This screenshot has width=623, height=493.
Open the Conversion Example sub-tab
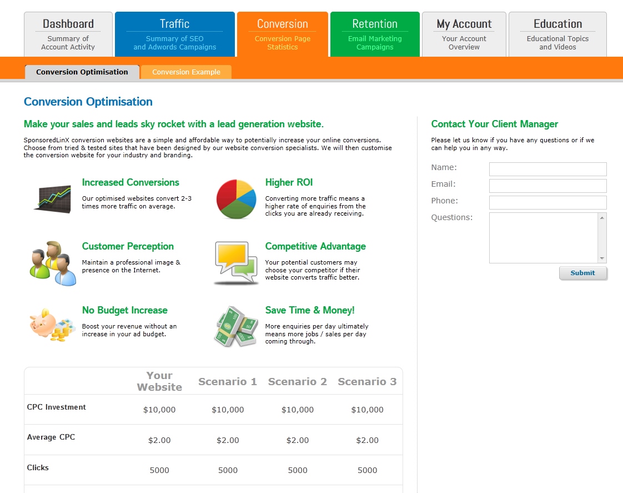coord(186,72)
